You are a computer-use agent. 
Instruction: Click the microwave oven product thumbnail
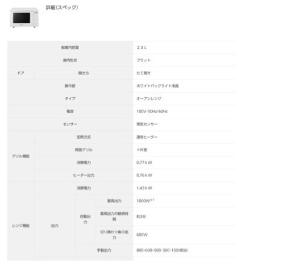[24, 18]
